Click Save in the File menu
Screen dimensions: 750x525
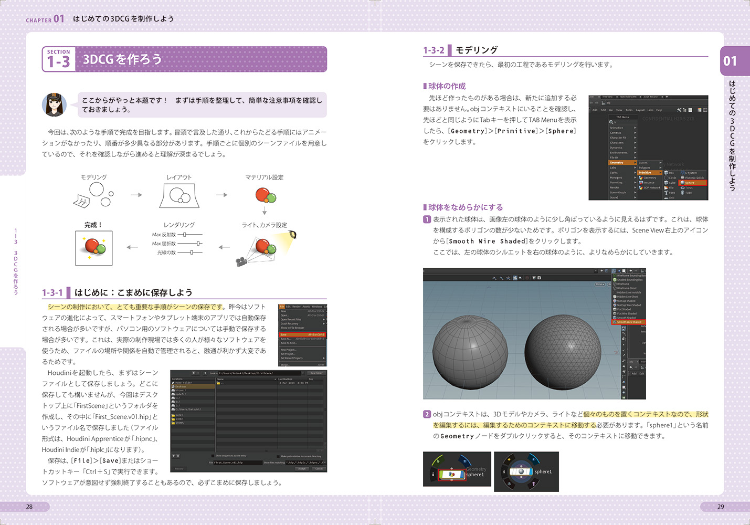tap(302, 334)
